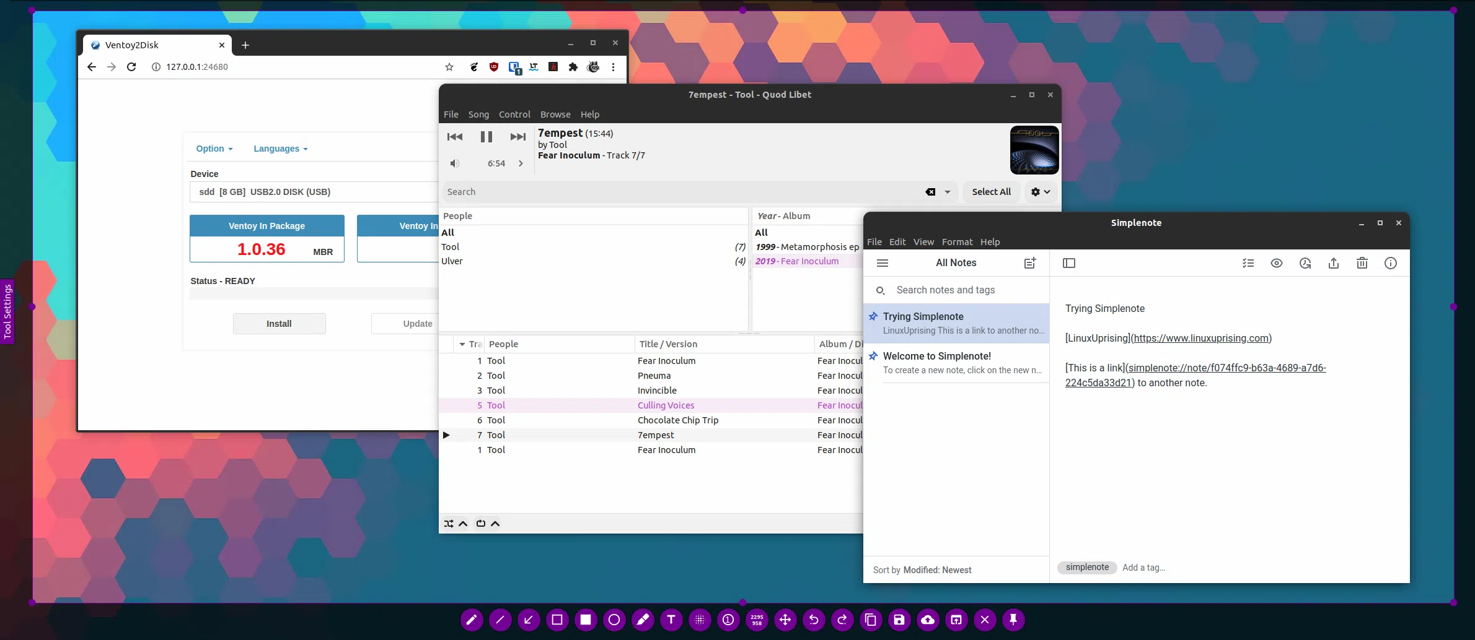Pin the screenshot to the desktop
Viewport: 1475px width, 640px height.
1013,620
